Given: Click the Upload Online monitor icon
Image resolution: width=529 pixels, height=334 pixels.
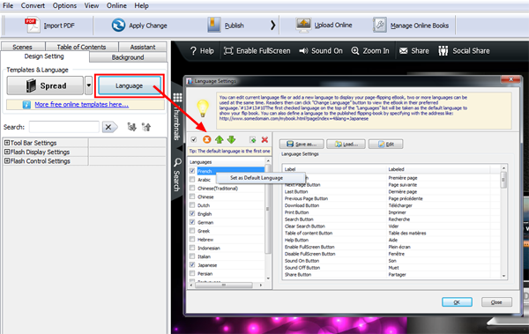Looking at the screenshot, I should (303, 25).
